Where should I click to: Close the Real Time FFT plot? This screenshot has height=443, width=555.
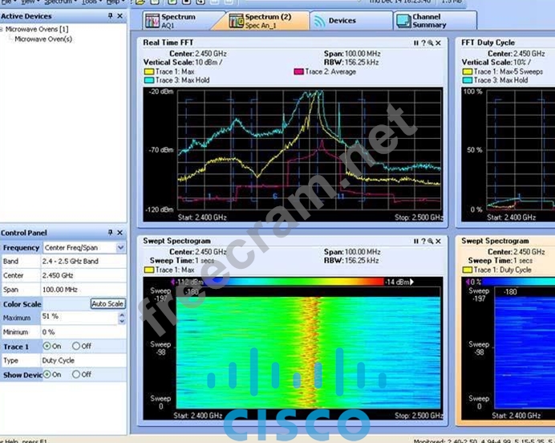(439, 43)
